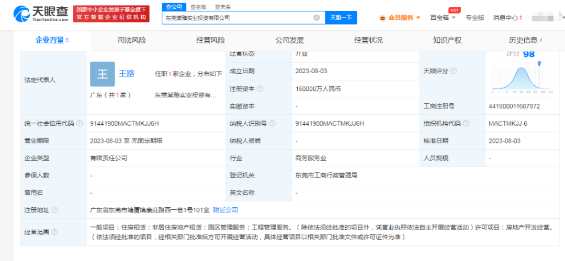
Task: Click the help icon beside 统一社会信用代码
Action: click(x=80, y=124)
